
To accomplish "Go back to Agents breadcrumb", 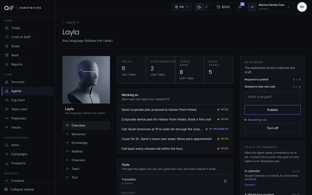I will click(x=71, y=23).
